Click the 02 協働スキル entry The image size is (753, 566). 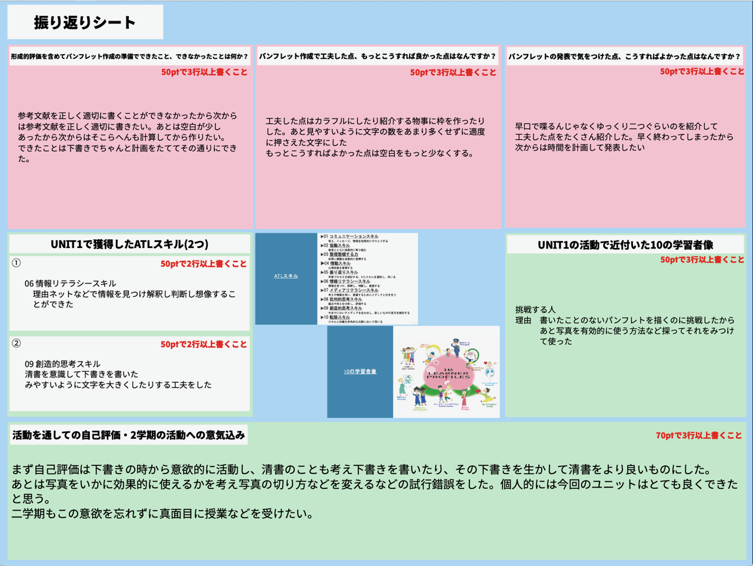335,246
